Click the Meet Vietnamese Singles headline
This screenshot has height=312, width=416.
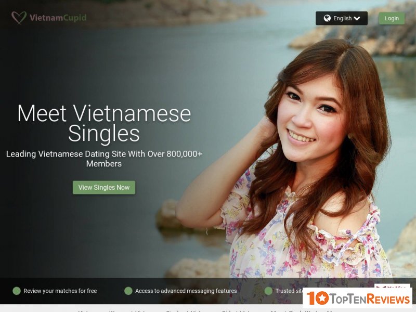coord(104,123)
